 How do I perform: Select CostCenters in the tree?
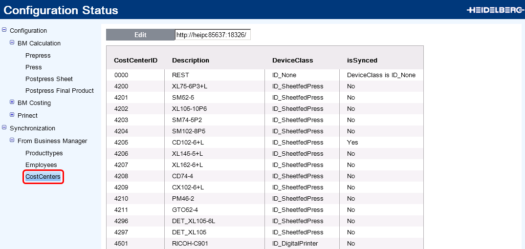pos(43,177)
